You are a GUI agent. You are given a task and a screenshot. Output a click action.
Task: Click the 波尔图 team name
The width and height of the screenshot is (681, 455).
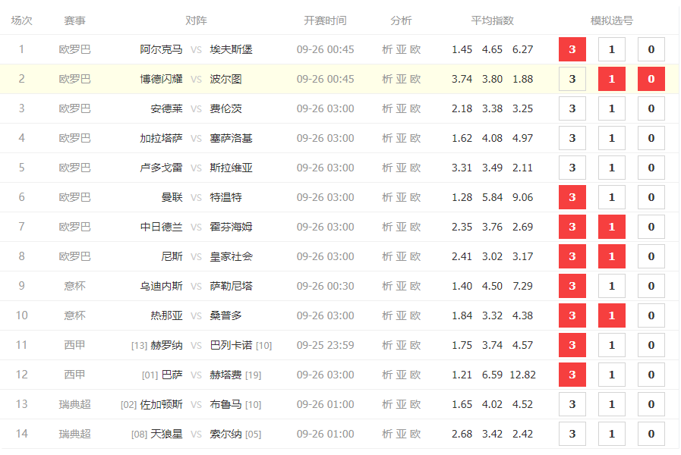click(x=225, y=79)
